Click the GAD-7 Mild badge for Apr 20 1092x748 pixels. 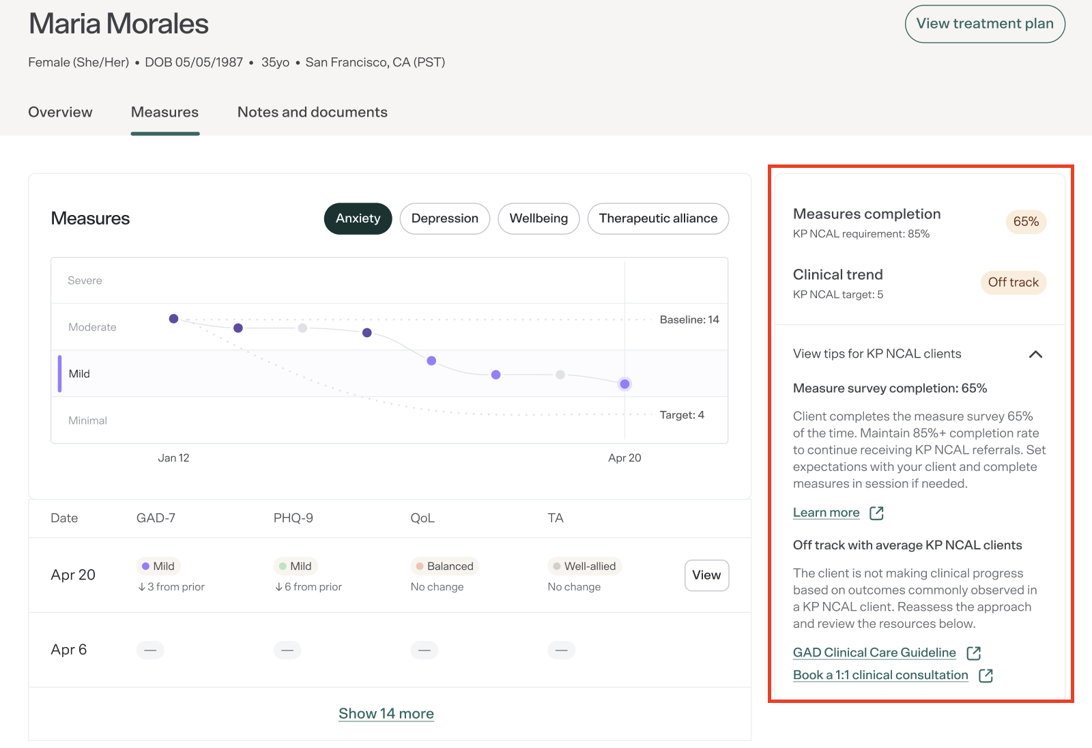coord(158,566)
